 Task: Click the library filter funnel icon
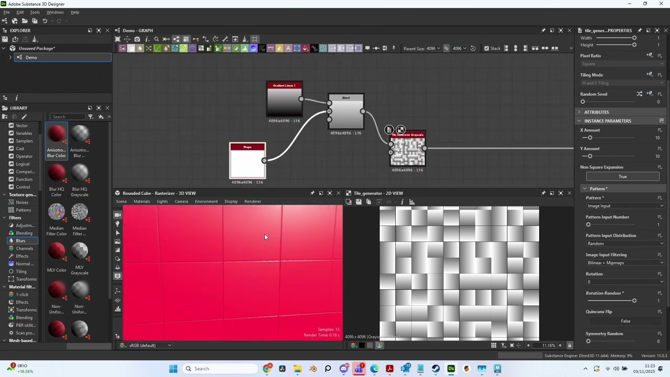91,117
